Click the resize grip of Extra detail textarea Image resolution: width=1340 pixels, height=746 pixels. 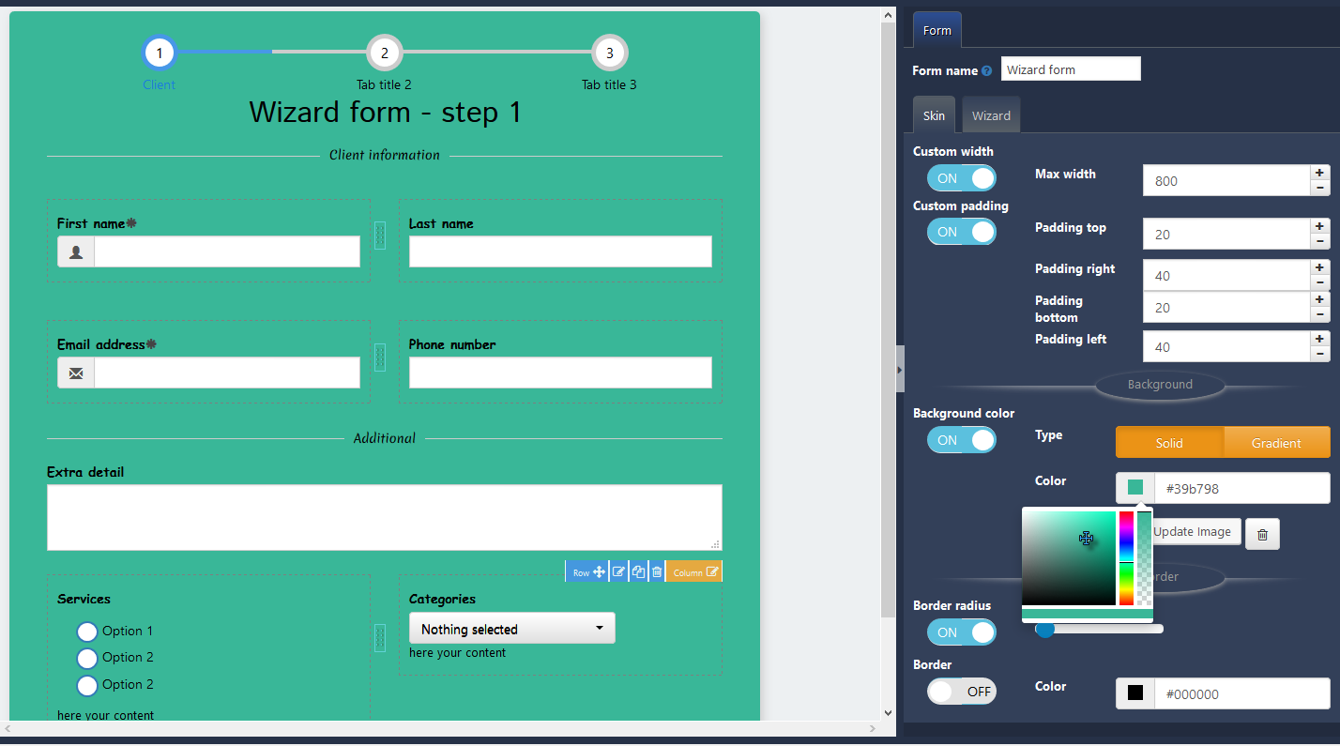[x=715, y=544]
